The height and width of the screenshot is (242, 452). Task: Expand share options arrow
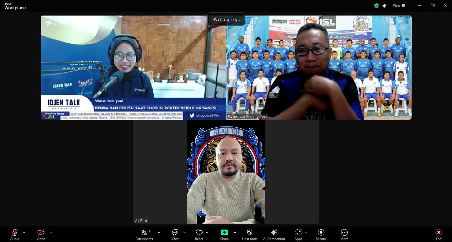235,232
